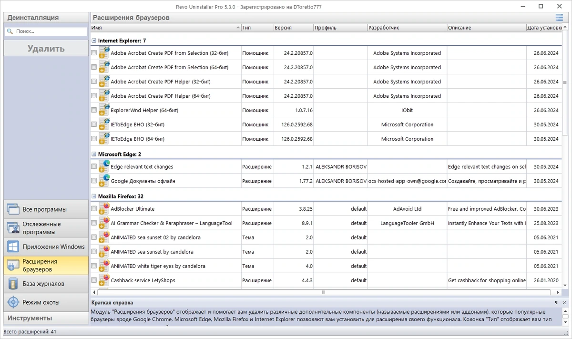Click the Деинсталляция panel header
The width and height of the screenshot is (572, 339).
point(46,18)
